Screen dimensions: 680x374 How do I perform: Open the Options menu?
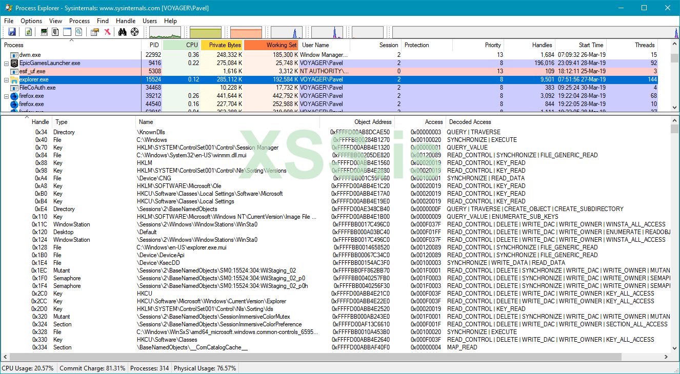[31, 21]
